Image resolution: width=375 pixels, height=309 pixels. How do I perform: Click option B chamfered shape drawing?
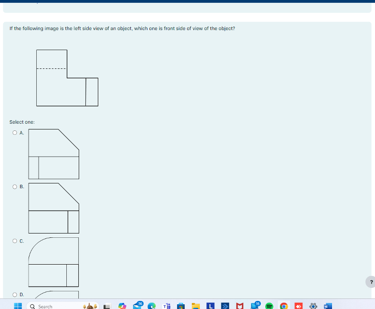coord(54,208)
